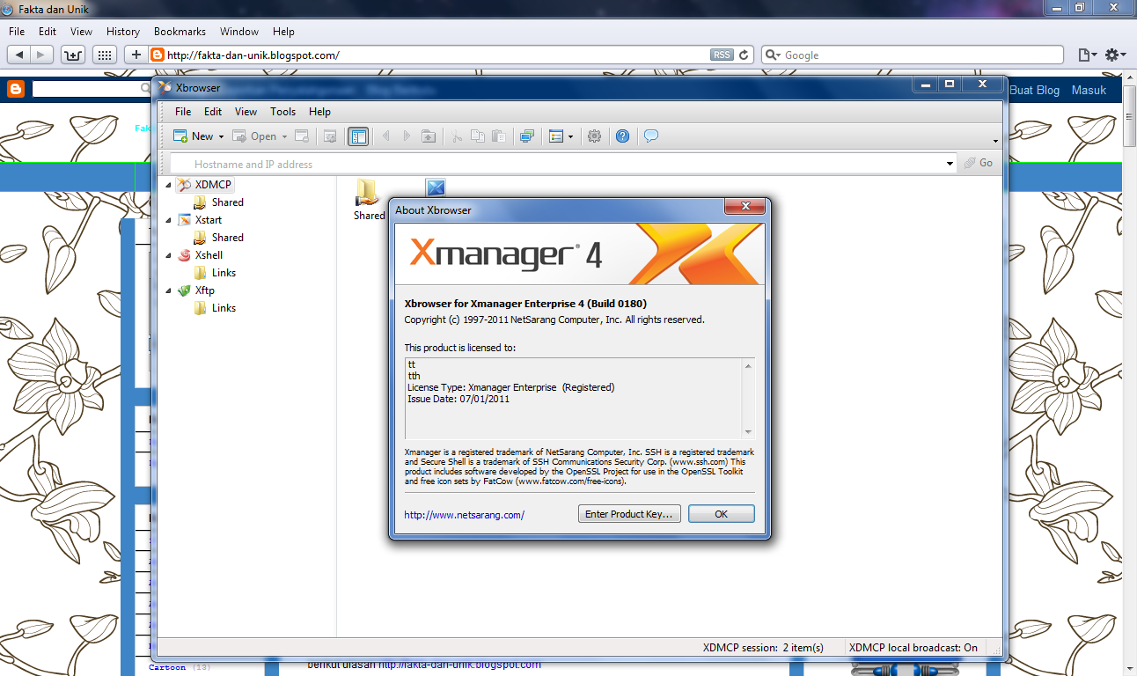Open the view mode dropdown arrow

(570, 137)
